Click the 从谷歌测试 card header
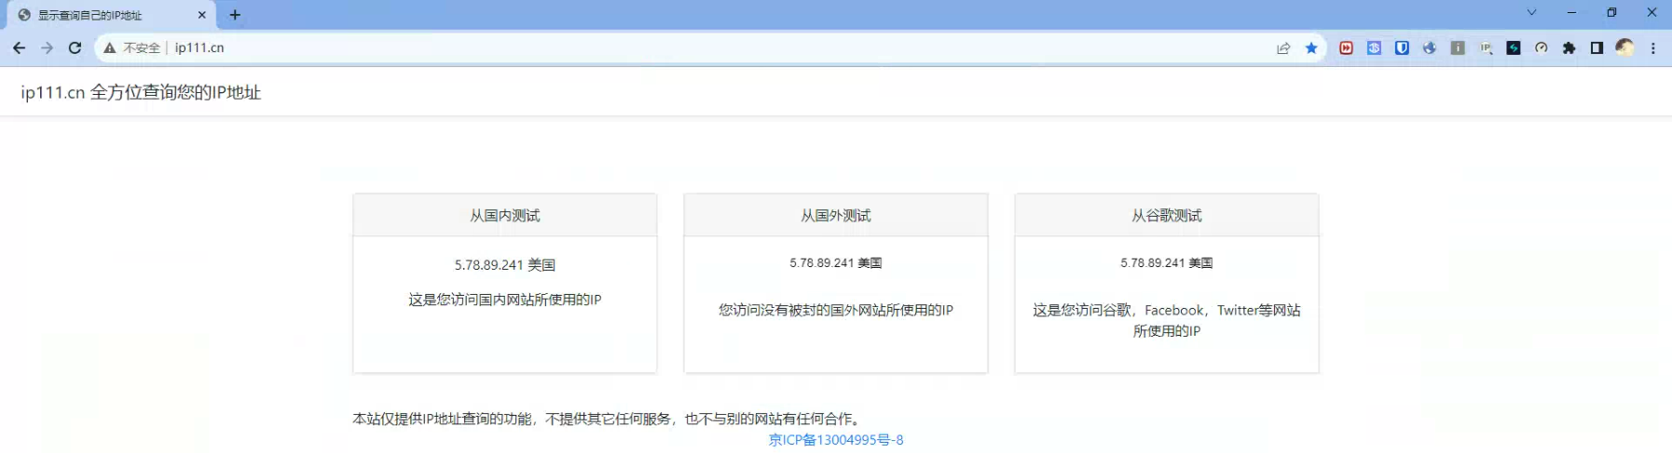This screenshot has height=453, width=1672. [1167, 215]
